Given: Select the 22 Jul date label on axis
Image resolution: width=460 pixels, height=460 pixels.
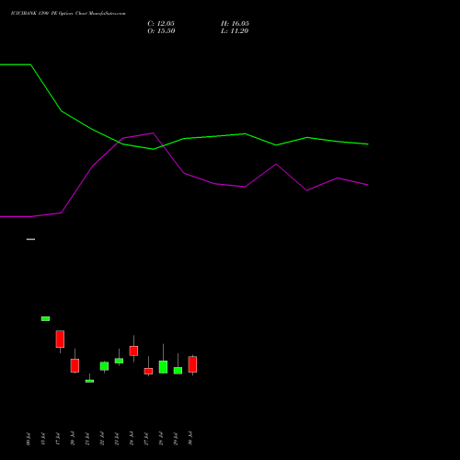Looking at the screenshot, I should pos(102,438).
